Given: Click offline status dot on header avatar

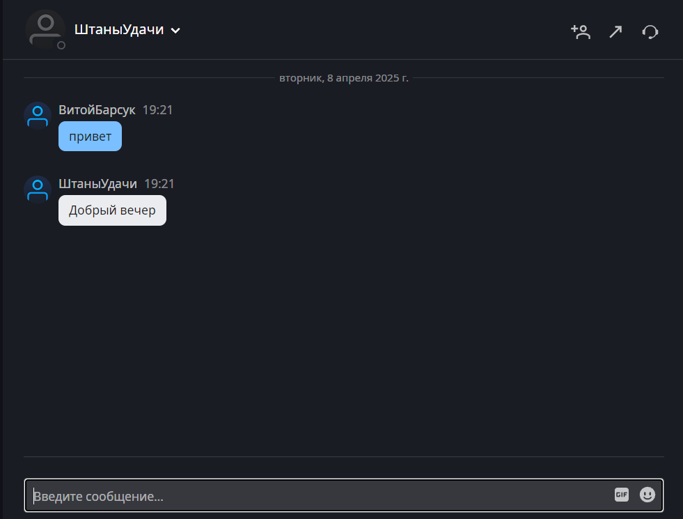Looking at the screenshot, I should [61, 45].
